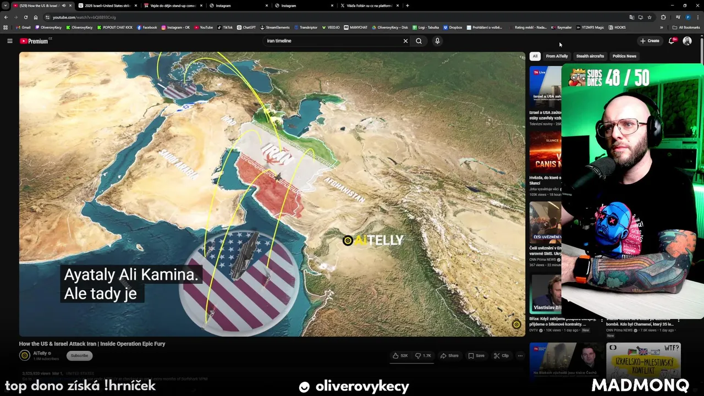The image size is (704, 396).
Task: Open translate page icon in address bar
Action: pyautogui.click(x=631, y=17)
